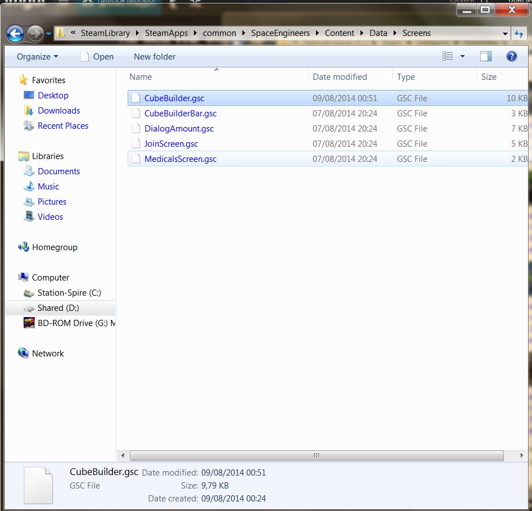The image size is (532, 511).
Task: Refresh the Screens folder view
Action: coord(519,34)
